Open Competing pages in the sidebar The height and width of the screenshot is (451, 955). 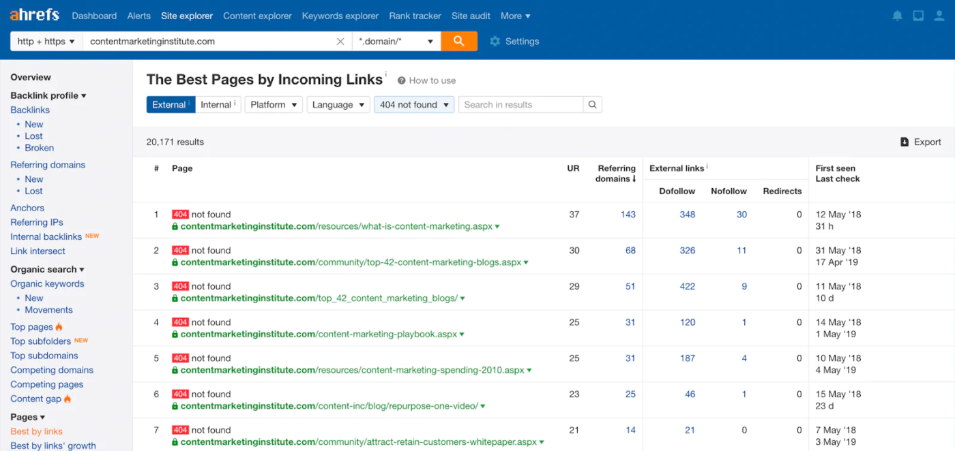point(46,385)
